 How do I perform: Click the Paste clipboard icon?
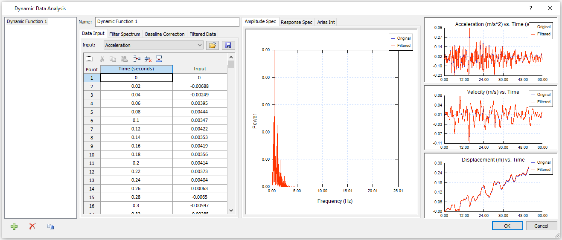click(124, 59)
